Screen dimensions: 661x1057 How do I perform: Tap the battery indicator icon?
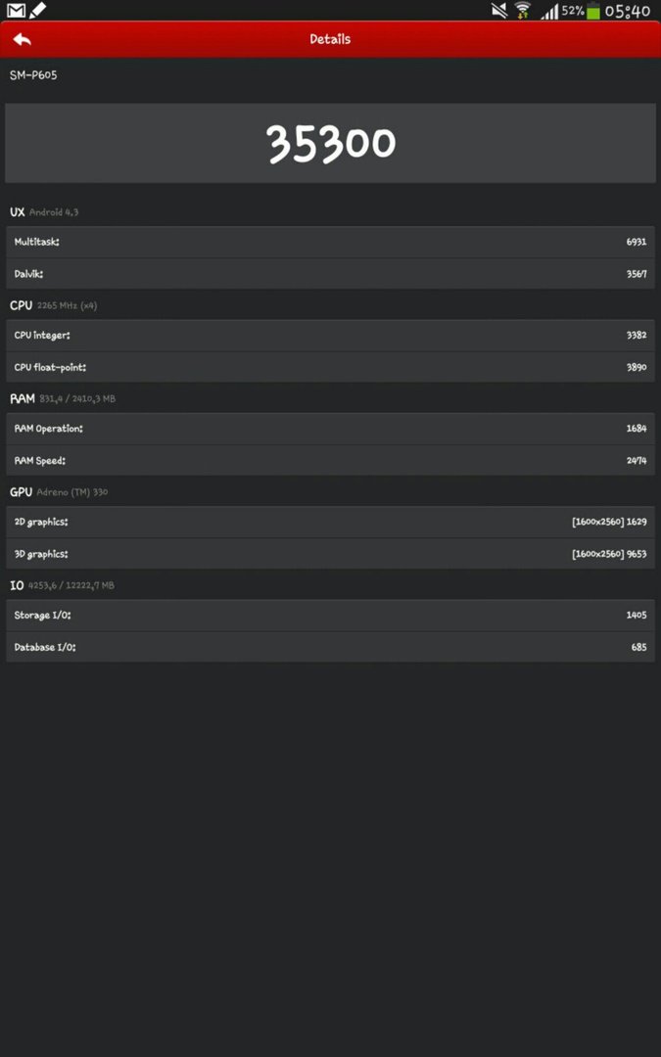click(592, 11)
